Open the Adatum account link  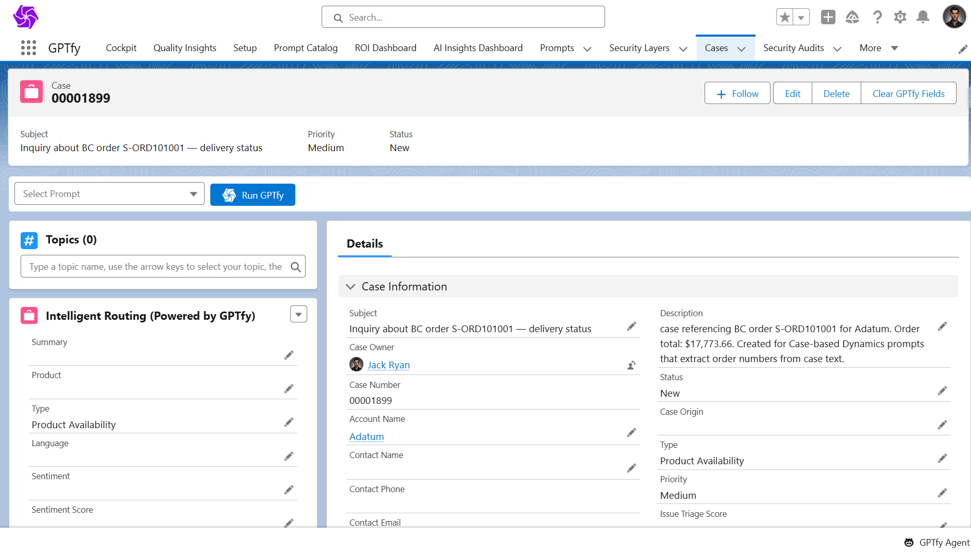[366, 437]
